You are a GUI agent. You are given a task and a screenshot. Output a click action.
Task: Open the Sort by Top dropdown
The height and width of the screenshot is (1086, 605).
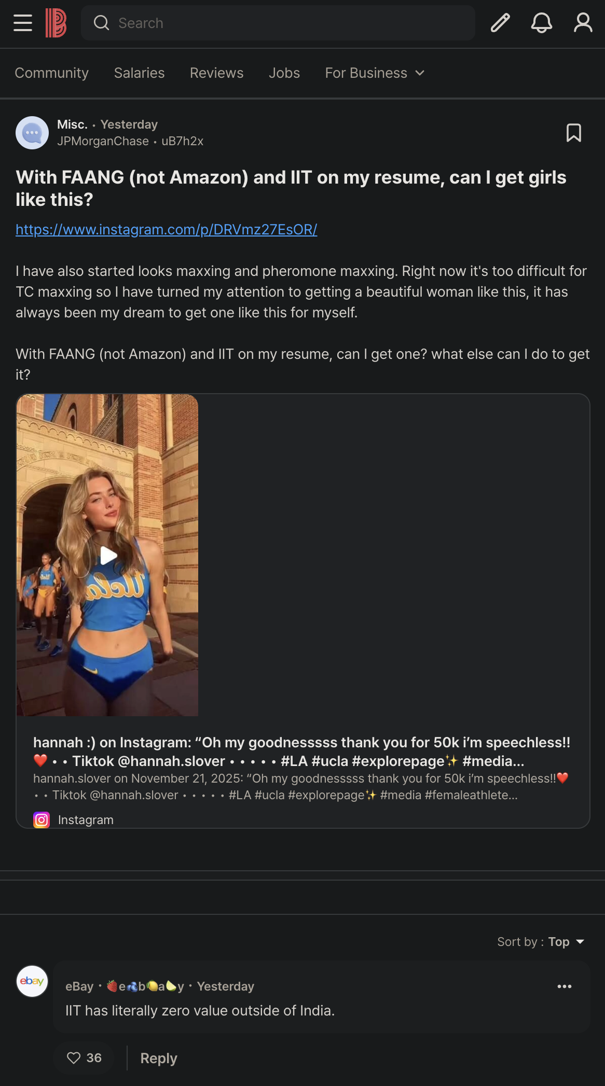click(x=541, y=942)
